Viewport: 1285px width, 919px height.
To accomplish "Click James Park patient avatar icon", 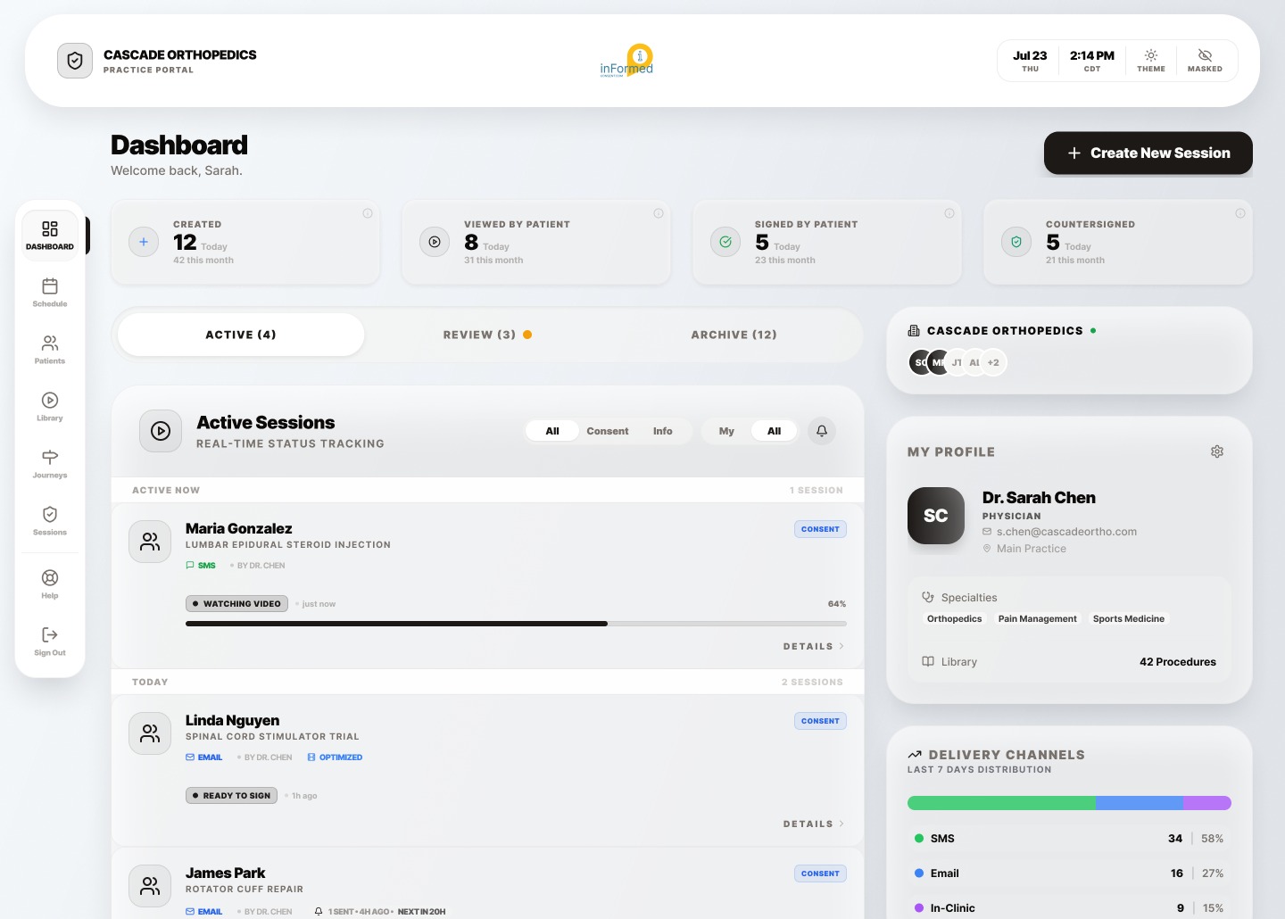I will 150,886.
